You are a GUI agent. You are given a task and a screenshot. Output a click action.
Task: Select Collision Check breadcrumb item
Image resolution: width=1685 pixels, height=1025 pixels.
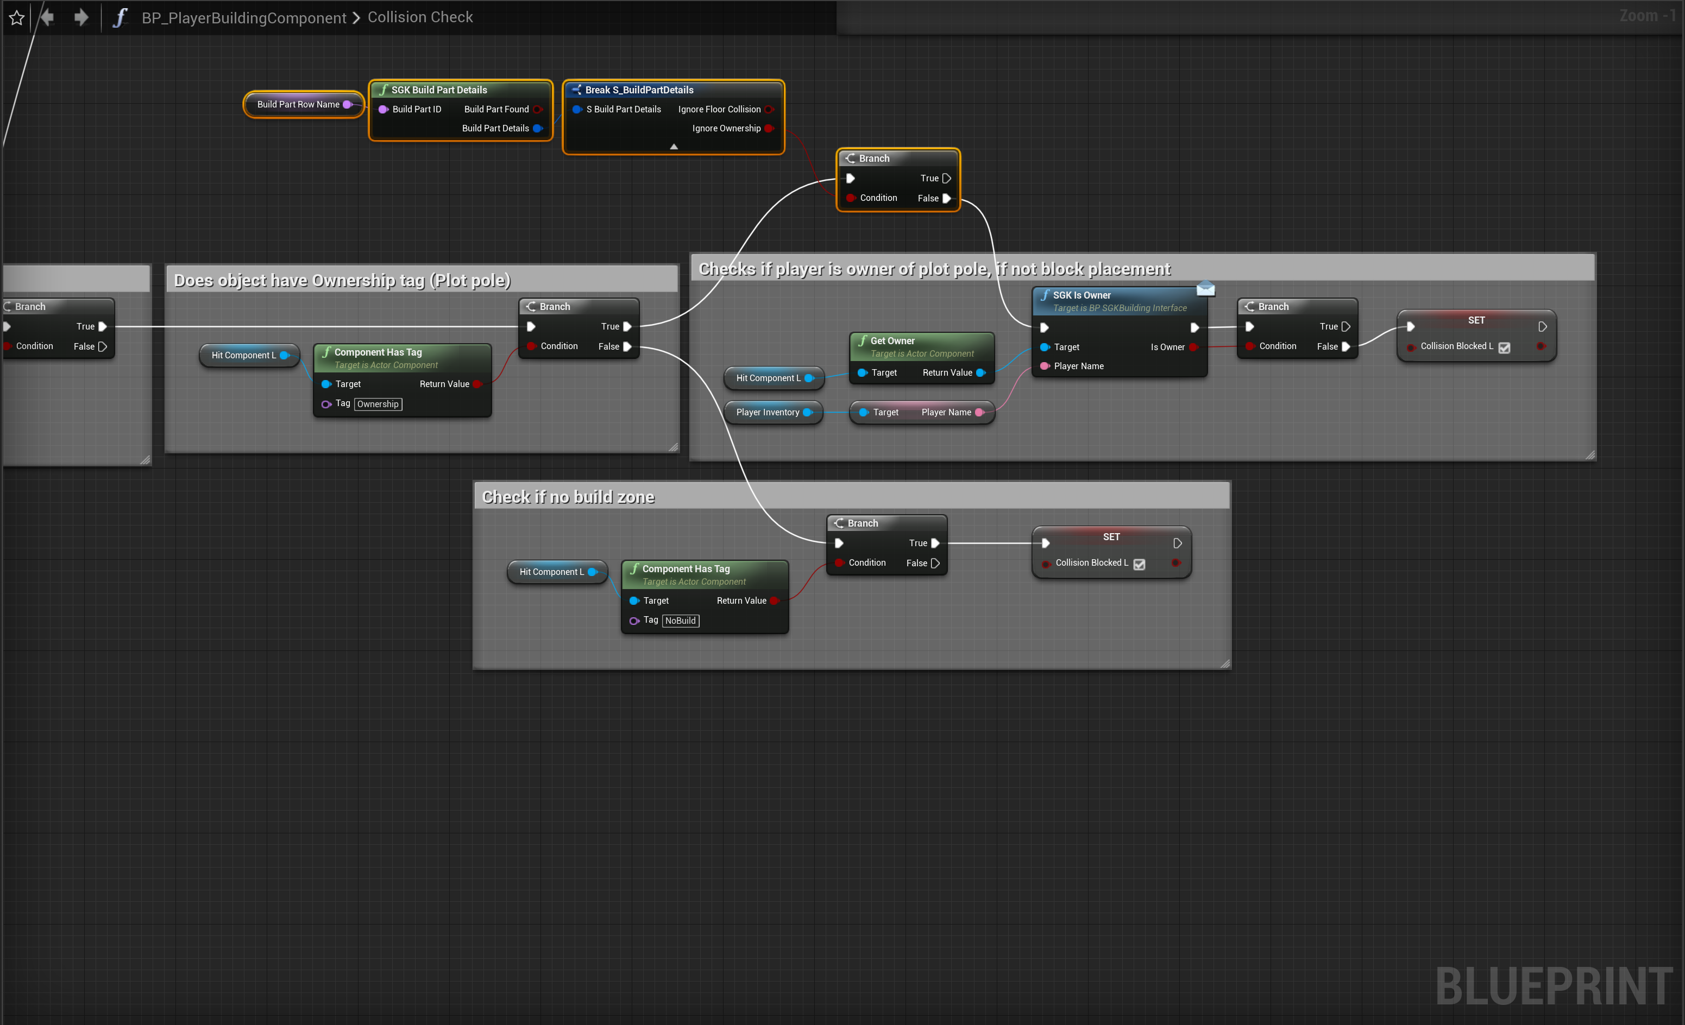point(420,17)
